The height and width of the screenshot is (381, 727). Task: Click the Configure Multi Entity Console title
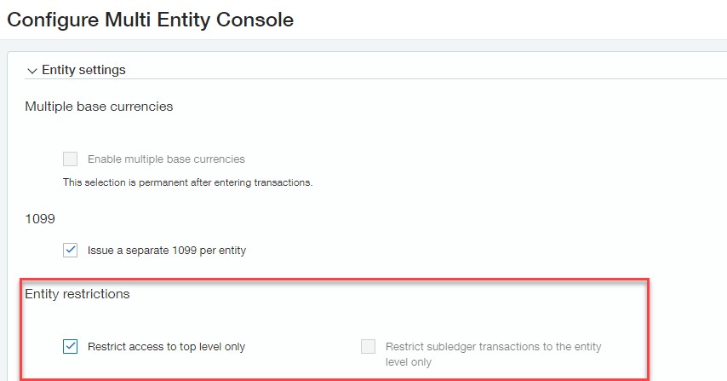151,20
